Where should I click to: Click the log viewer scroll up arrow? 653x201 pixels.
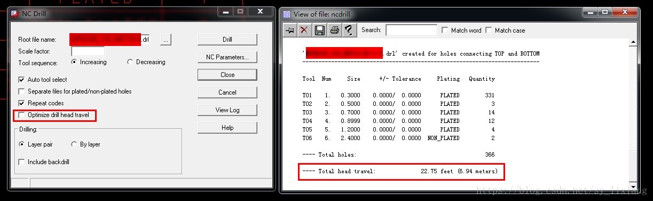click(633, 43)
